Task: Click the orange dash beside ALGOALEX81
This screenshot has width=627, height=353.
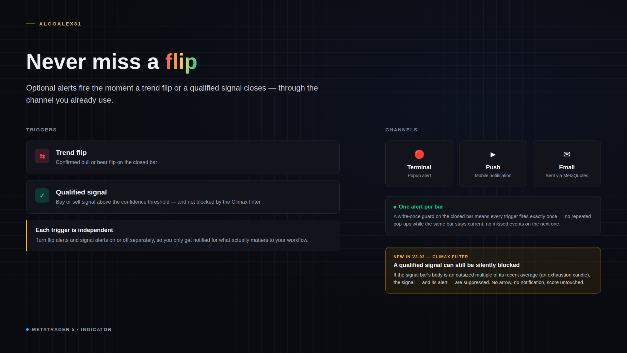Action: click(30, 24)
